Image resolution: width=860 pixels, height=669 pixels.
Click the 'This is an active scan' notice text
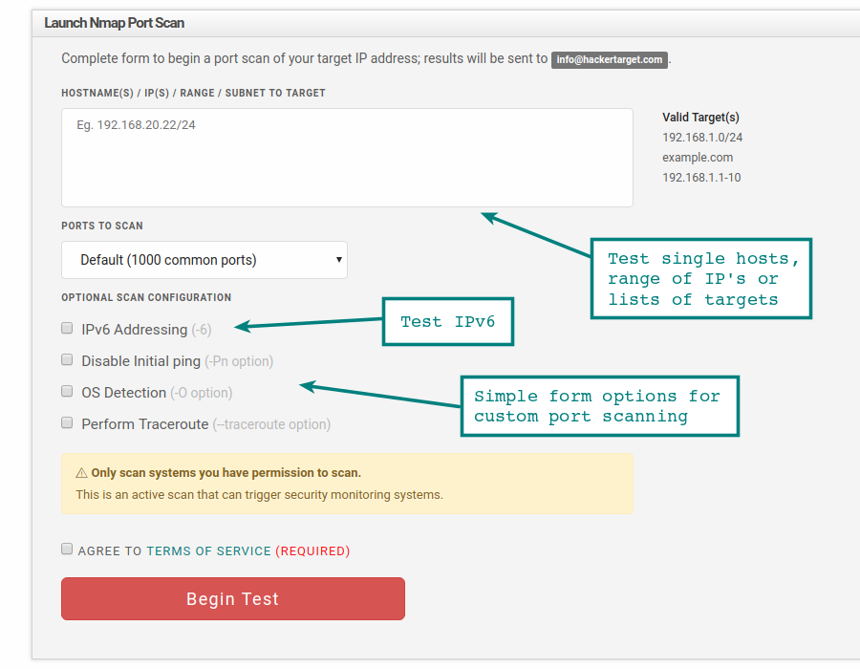pyautogui.click(x=259, y=495)
